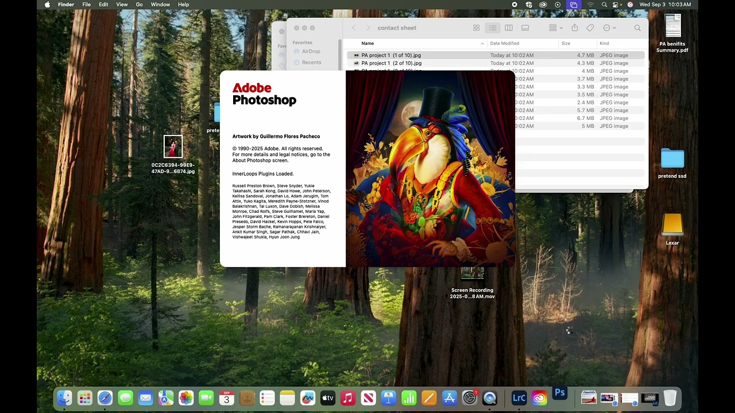Switch Finder window to list view
Image resolution: width=735 pixels, height=413 pixels.
coord(493,28)
